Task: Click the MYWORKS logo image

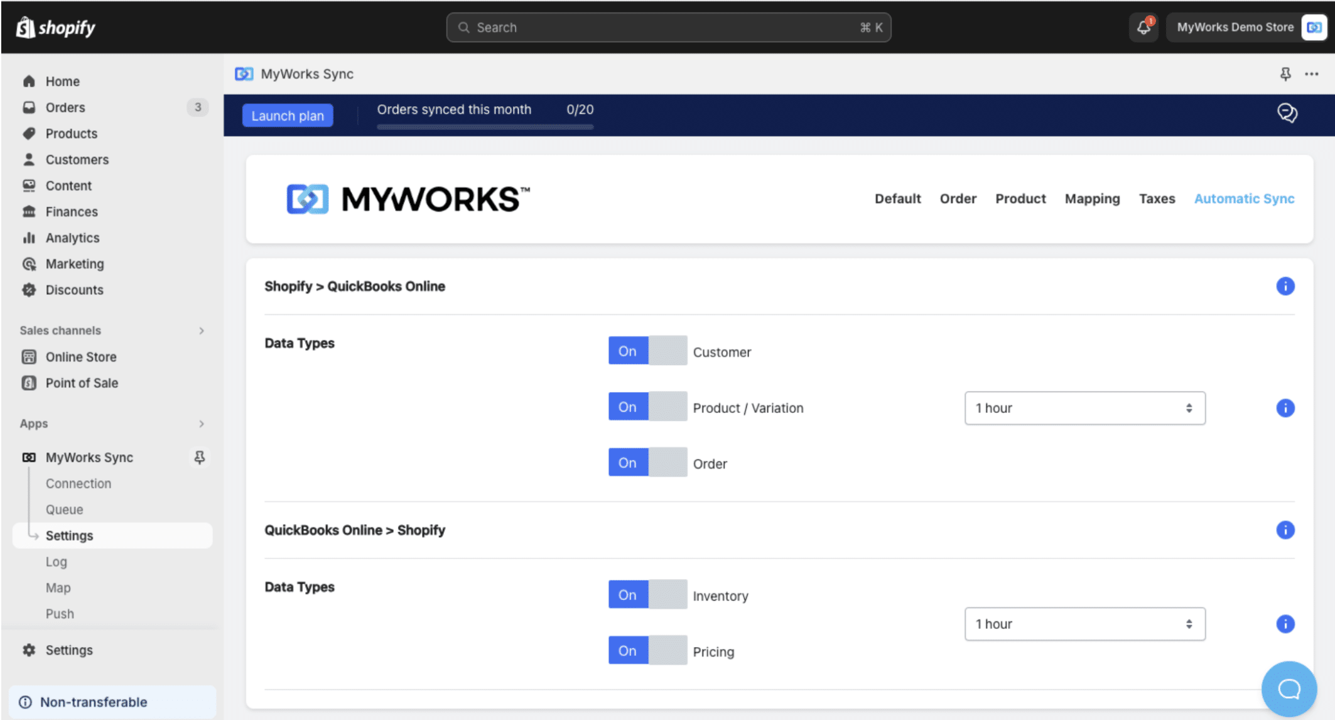Action: click(408, 199)
